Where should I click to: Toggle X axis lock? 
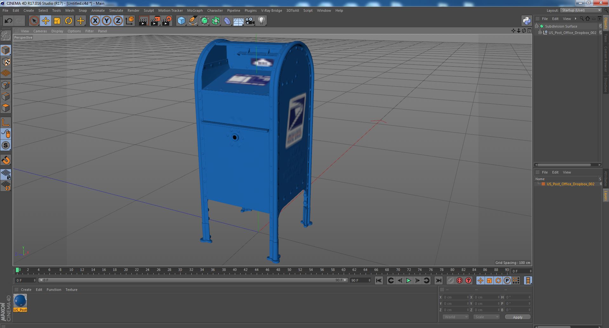coord(95,21)
